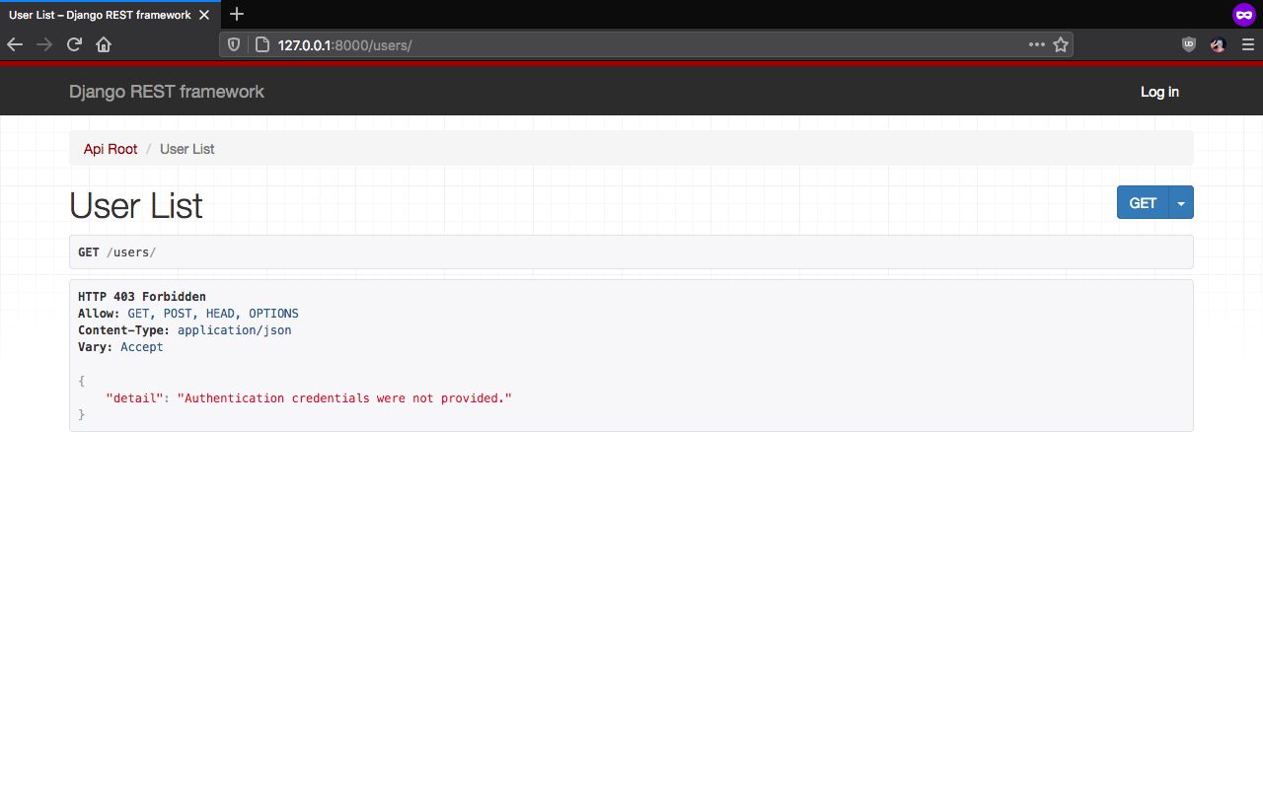Click the Vary: Accept header line
Screen dimensions: 1263x789
click(120, 347)
